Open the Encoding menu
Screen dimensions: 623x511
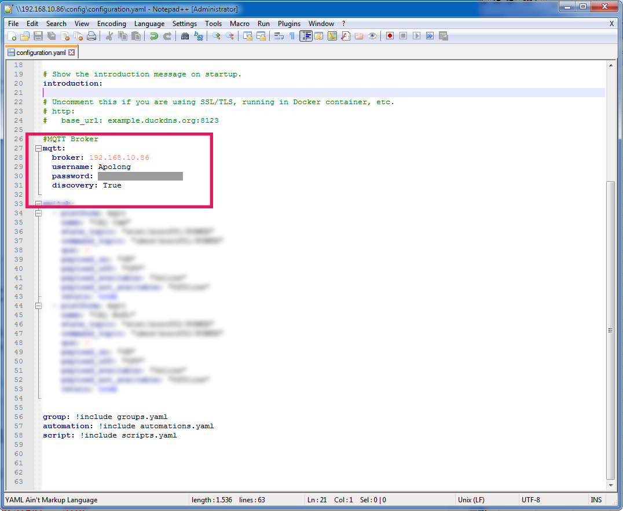tap(111, 24)
